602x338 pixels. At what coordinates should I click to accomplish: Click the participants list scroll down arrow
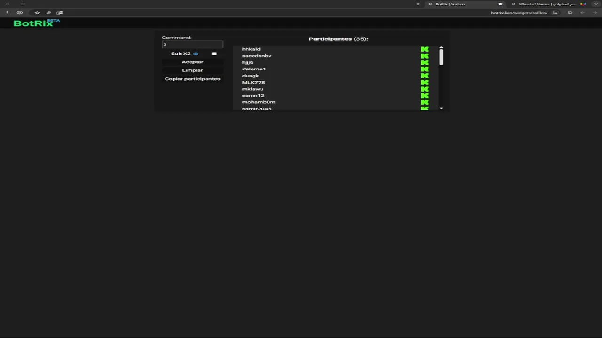click(x=441, y=108)
